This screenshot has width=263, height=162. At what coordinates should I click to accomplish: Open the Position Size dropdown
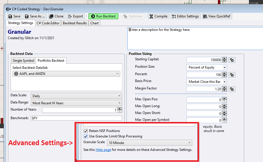206,67
